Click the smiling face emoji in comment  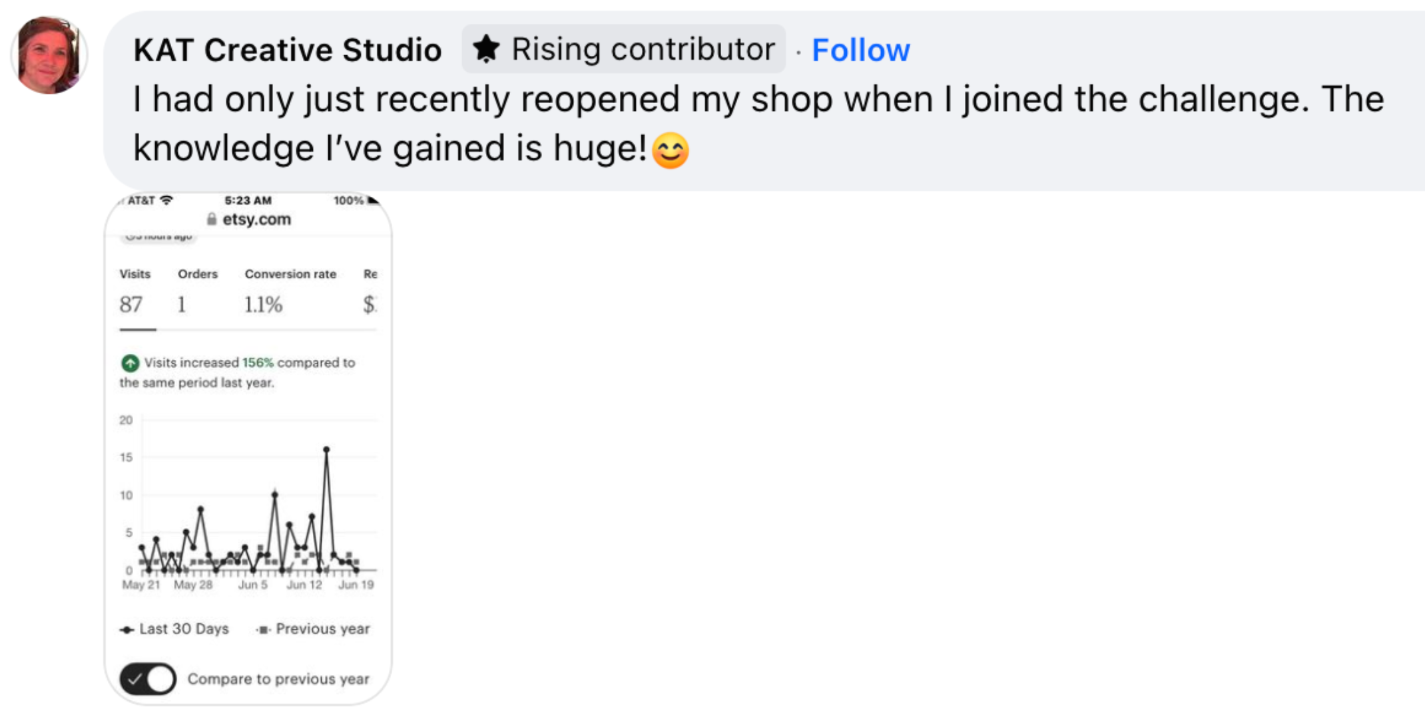(x=670, y=150)
